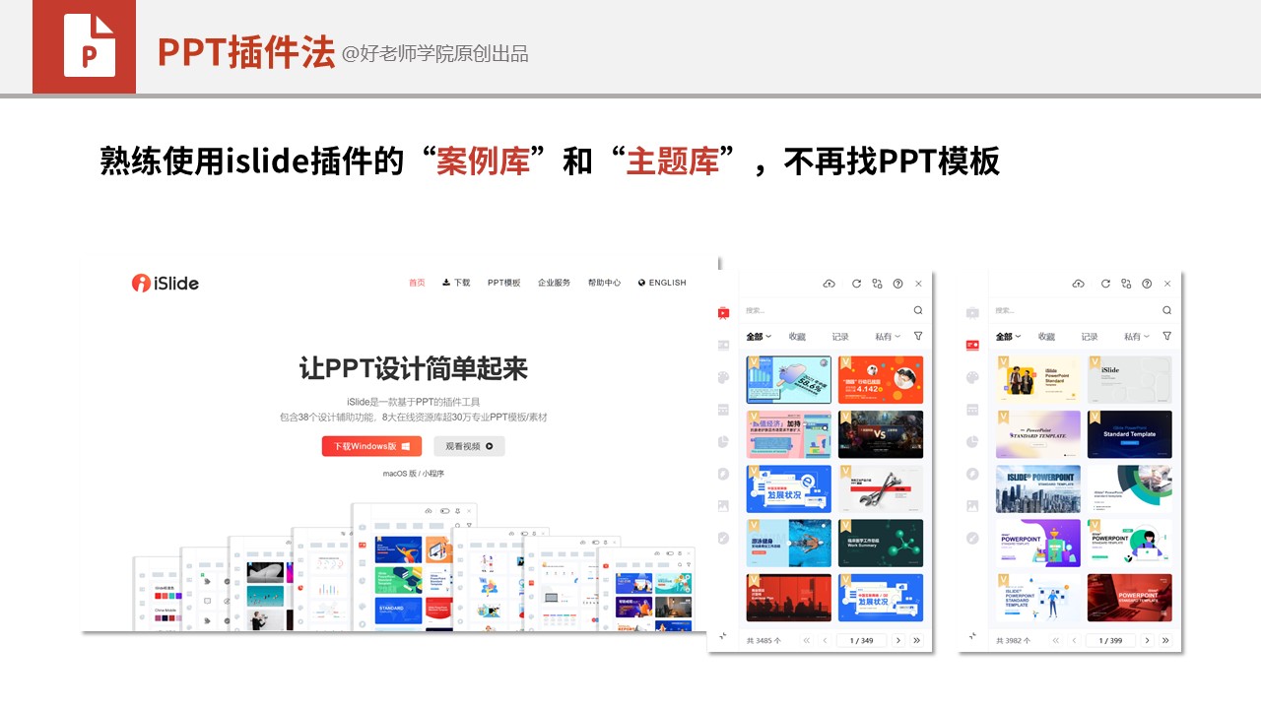Select the orange 4.142 case thumbnail
1261x709 pixels.
(x=881, y=380)
